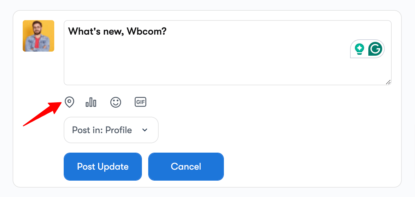The height and width of the screenshot is (197, 415).
Task: Click the Grammarly widget in the text box
Action: coord(367,49)
